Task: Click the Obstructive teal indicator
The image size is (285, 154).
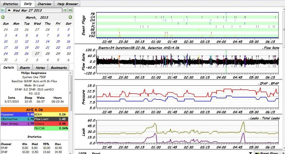Action: [17, 119]
